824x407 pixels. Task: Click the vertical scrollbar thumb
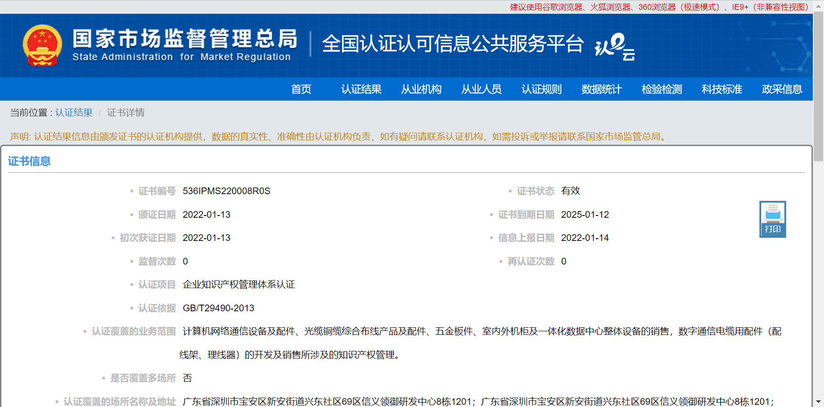(x=818, y=87)
